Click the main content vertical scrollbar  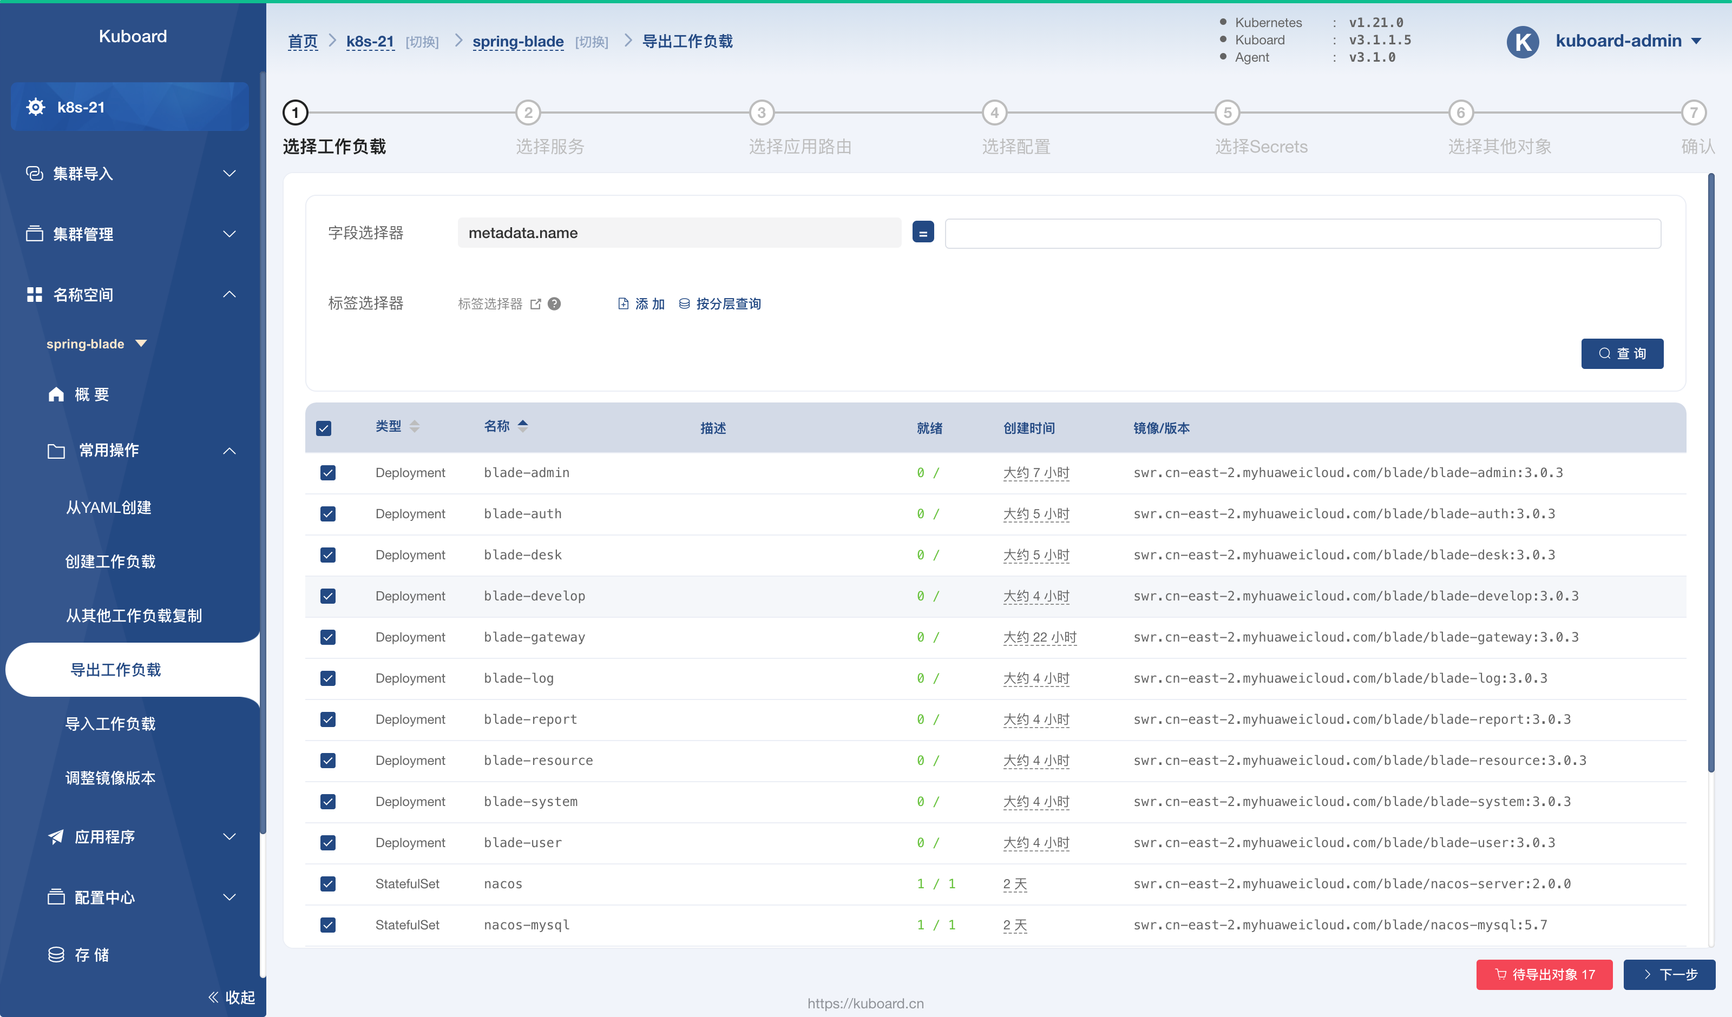[1711, 473]
